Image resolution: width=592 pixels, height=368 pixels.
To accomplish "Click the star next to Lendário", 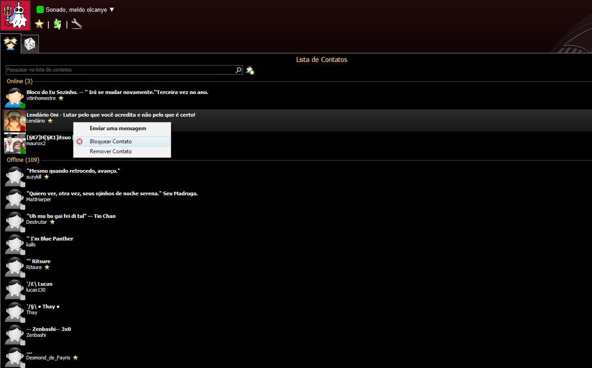I will pyautogui.click(x=50, y=121).
